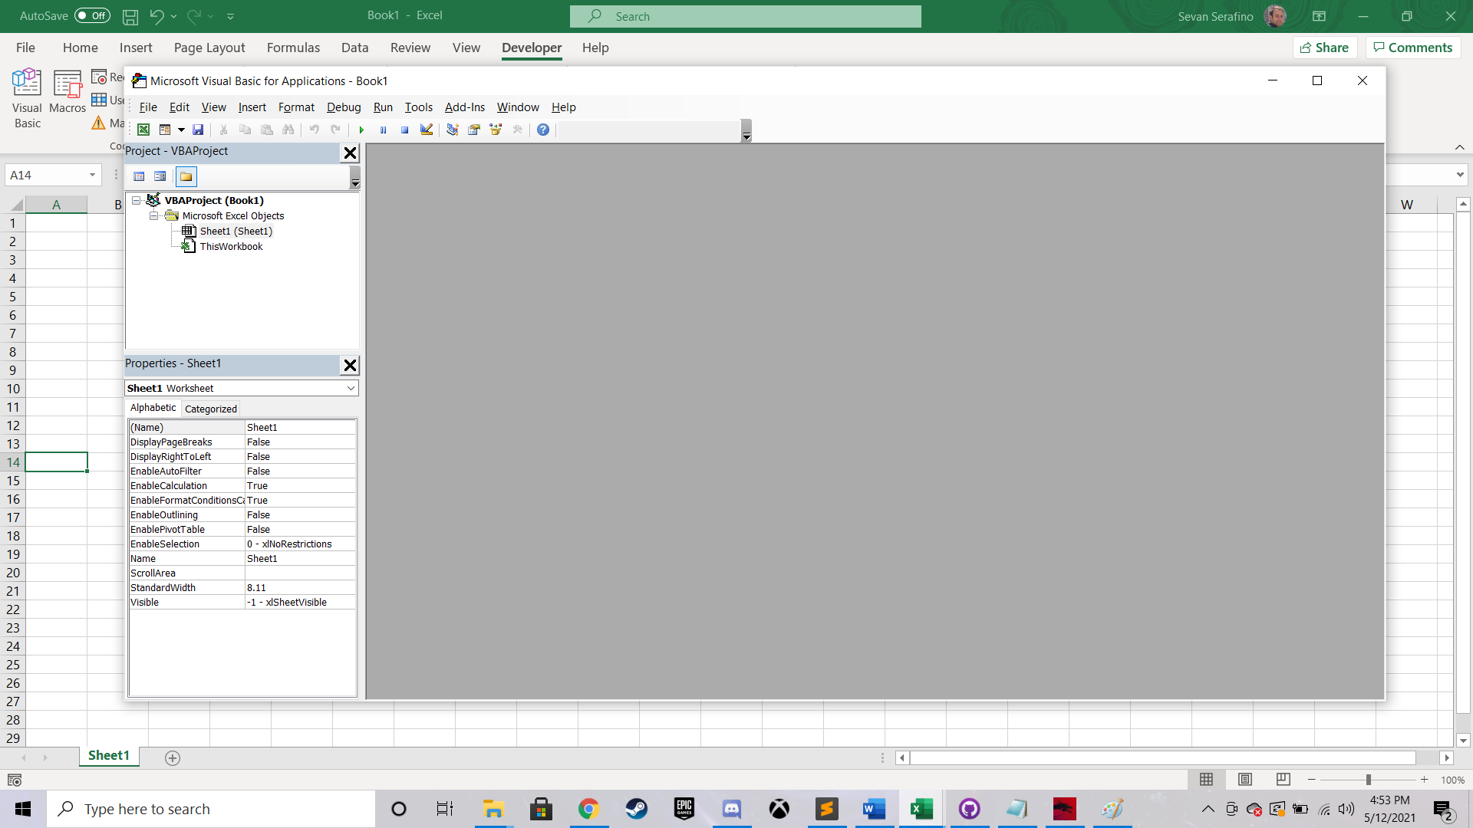This screenshot has height=828, width=1473.
Task: Close the Properties - Sheet1 panel
Action: pos(350,365)
